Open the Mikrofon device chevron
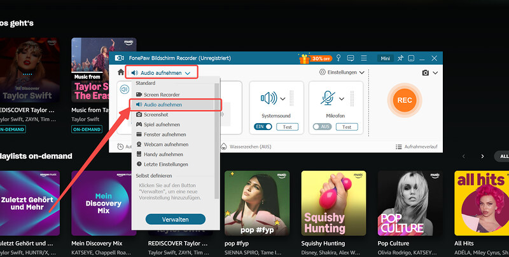Image resolution: width=509 pixels, height=257 pixels. click(x=342, y=99)
